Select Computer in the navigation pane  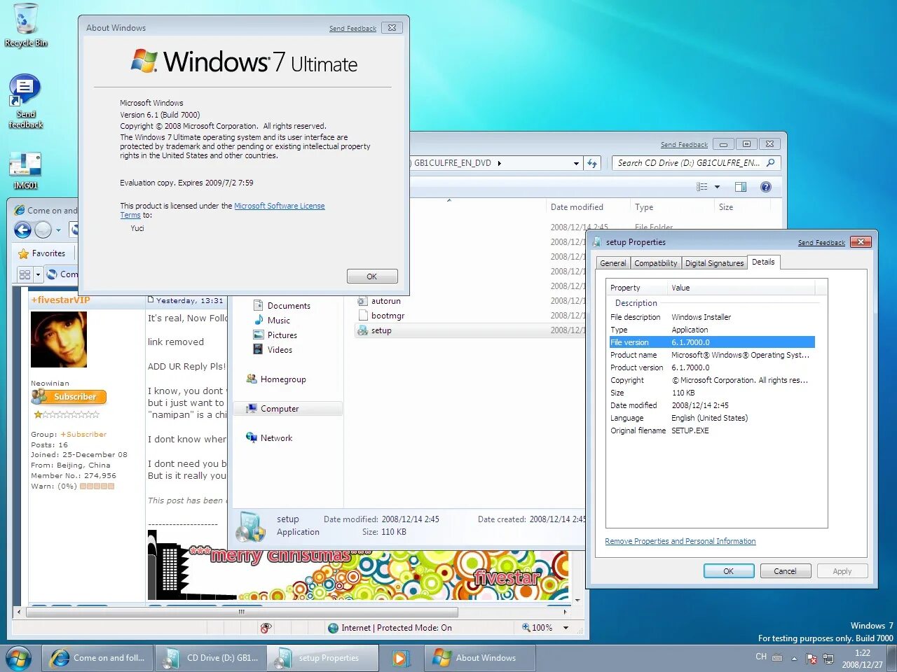point(280,408)
